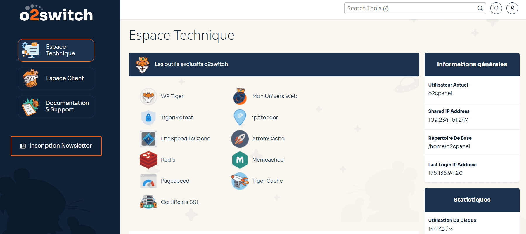Image resolution: width=526 pixels, height=234 pixels.
Task: Focus the Search Tools input field
Action: [409, 8]
